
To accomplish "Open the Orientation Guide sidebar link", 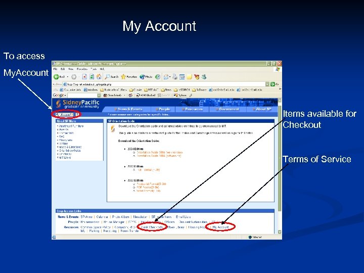I will coord(70,151).
